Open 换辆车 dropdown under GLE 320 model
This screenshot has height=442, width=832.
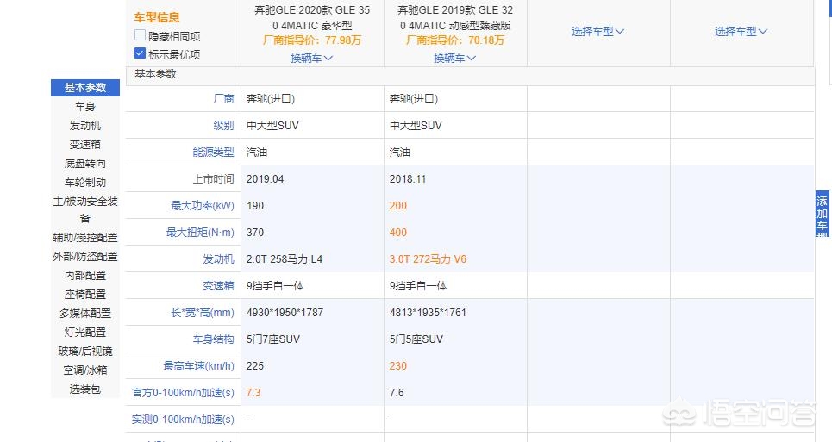[x=454, y=59]
